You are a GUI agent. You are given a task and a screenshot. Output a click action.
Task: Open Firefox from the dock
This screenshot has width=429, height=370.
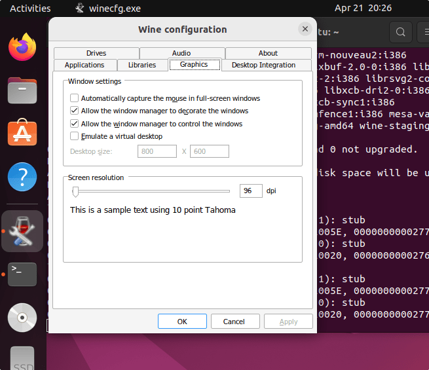click(x=22, y=47)
